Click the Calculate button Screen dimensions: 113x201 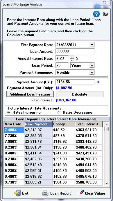pyautogui.click(x=80, y=94)
